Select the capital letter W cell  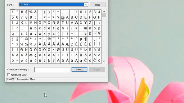[x=76, y=23]
